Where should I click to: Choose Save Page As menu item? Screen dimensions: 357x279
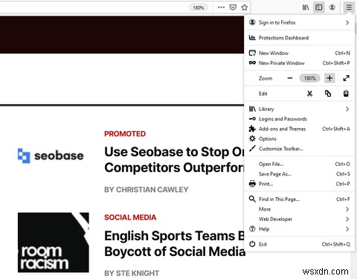pyautogui.click(x=299, y=174)
